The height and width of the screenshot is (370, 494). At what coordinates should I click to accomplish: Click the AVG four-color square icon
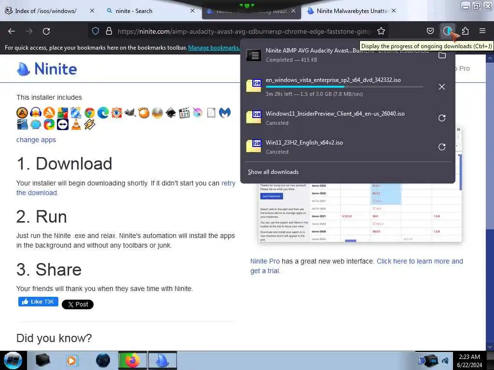pos(63,113)
